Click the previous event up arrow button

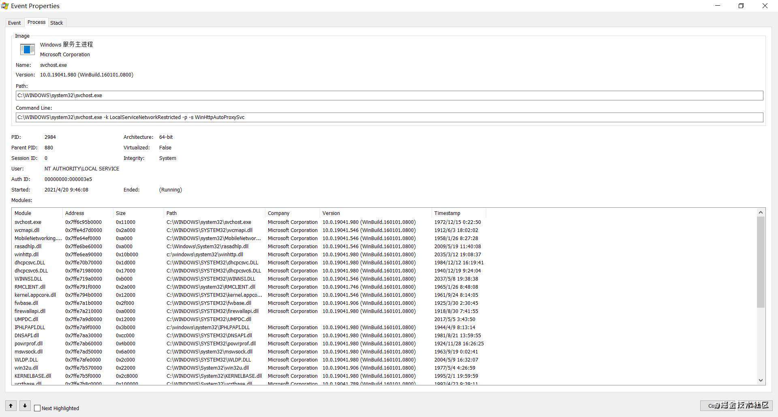point(11,405)
